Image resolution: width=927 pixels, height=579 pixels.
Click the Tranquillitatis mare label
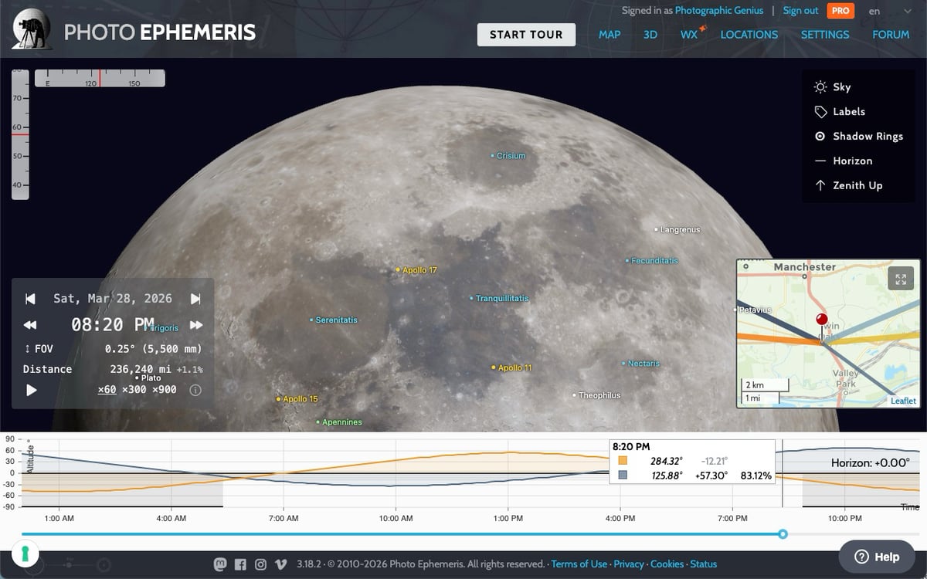500,298
